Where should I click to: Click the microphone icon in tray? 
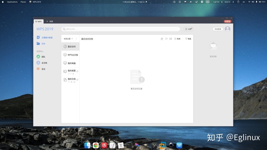257,2
